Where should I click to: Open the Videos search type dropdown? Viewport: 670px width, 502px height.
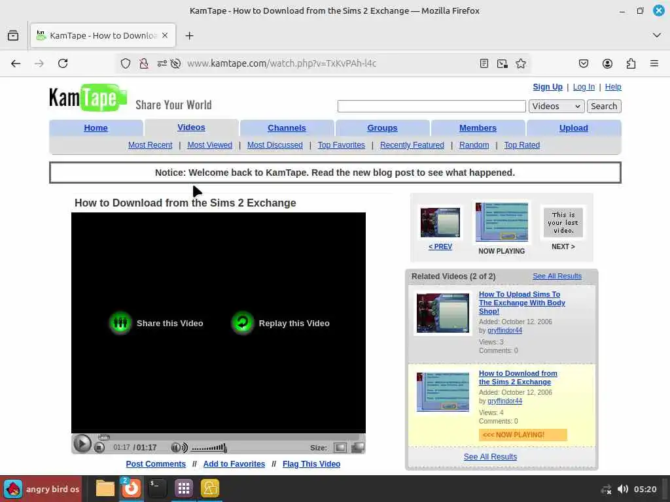tap(556, 107)
